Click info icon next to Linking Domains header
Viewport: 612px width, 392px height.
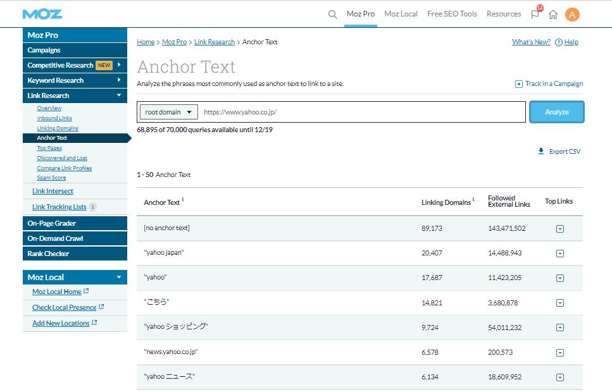tap(473, 199)
